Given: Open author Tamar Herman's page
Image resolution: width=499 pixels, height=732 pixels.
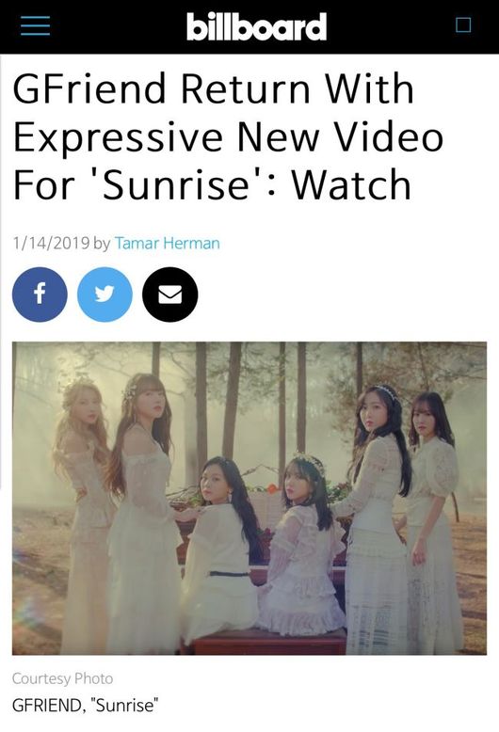Looking at the screenshot, I should coord(168,244).
